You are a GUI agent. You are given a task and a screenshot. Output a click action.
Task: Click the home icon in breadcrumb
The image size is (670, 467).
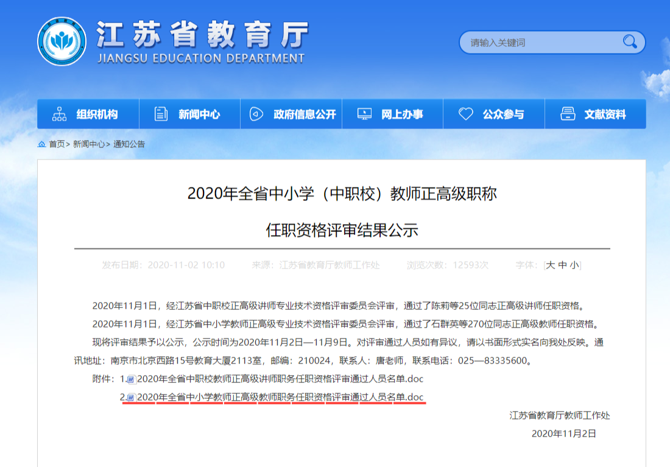click(41, 144)
